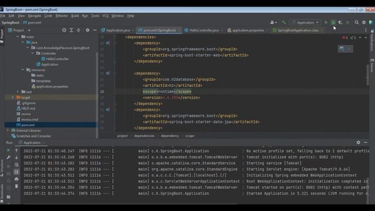The image size is (375, 211).
Task: Stop the running process in the top toolbar
Action: 347,22
